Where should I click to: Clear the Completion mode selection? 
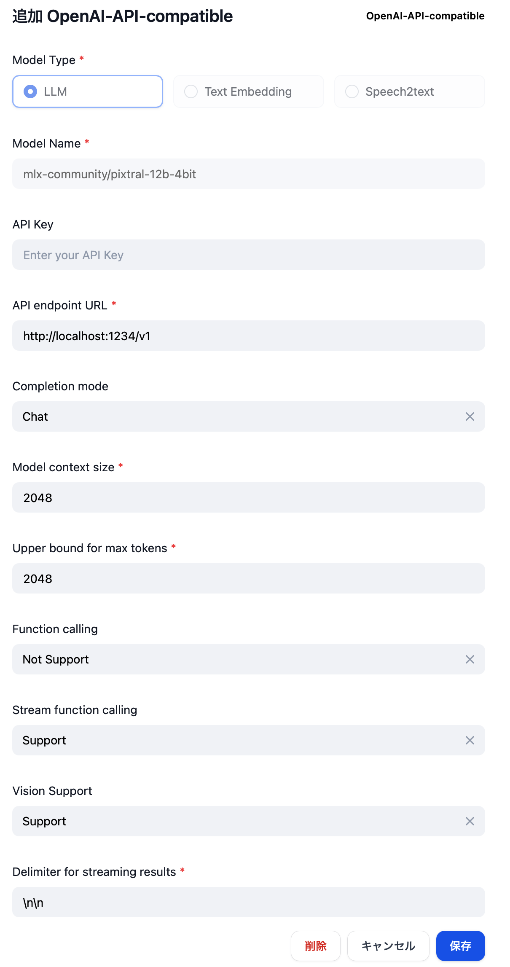pos(470,416)
